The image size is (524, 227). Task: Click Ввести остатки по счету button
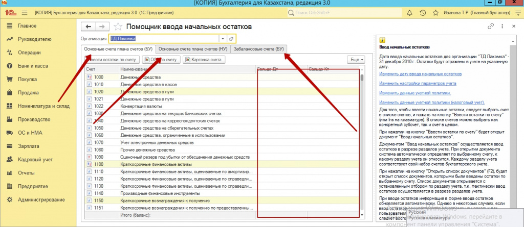pyautogui.click(x=112, y=60)
